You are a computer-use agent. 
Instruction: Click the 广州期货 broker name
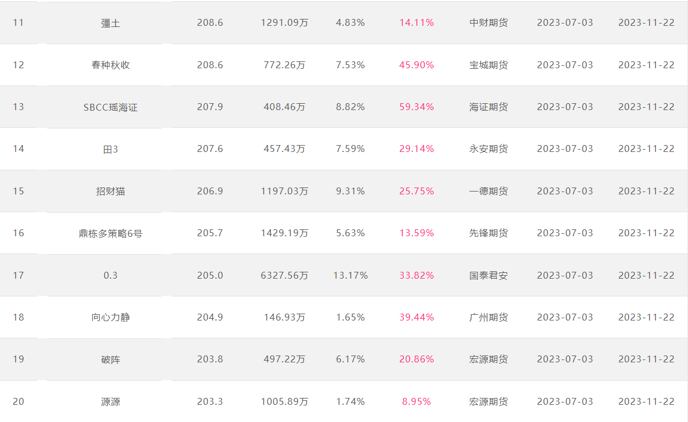(489, 317)
